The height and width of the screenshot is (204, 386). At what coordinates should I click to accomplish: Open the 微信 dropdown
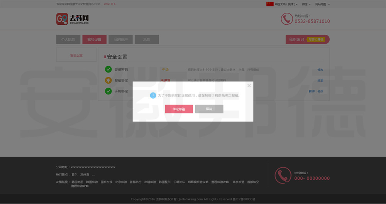[306, 4]
